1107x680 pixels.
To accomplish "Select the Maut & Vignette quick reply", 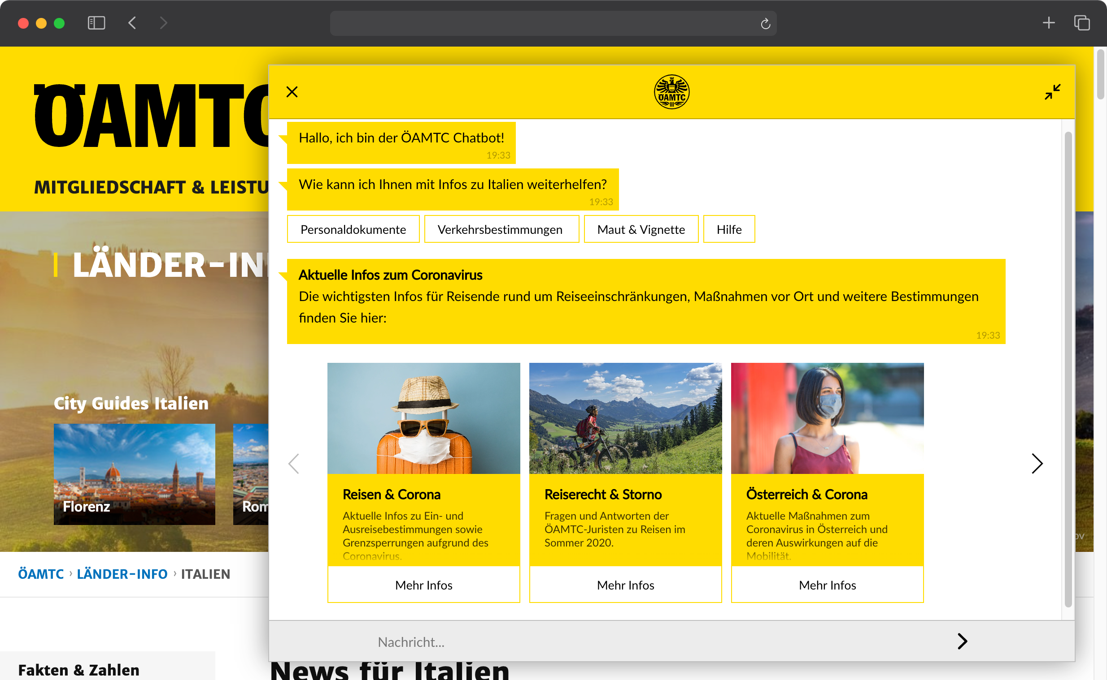I will click(x=641, y=229).
